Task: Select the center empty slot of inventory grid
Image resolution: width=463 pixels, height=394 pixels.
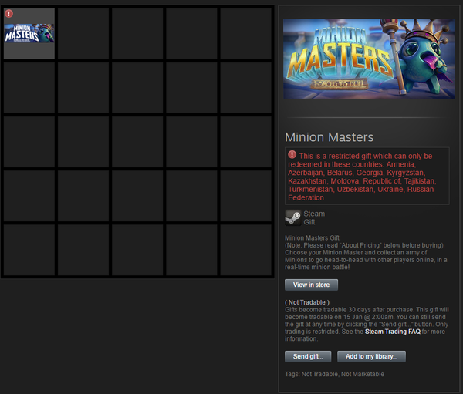Action: click(137, 142)
